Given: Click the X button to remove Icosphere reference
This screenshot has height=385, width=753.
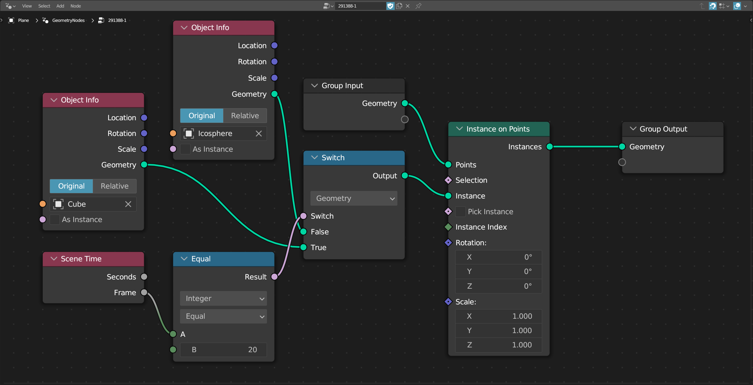Looking at the screenshot, I should 260,133.
